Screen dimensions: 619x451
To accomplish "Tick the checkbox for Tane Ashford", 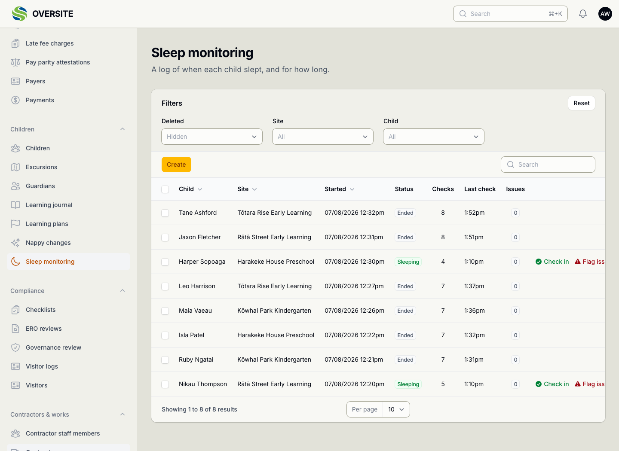I will coord(165,213).
